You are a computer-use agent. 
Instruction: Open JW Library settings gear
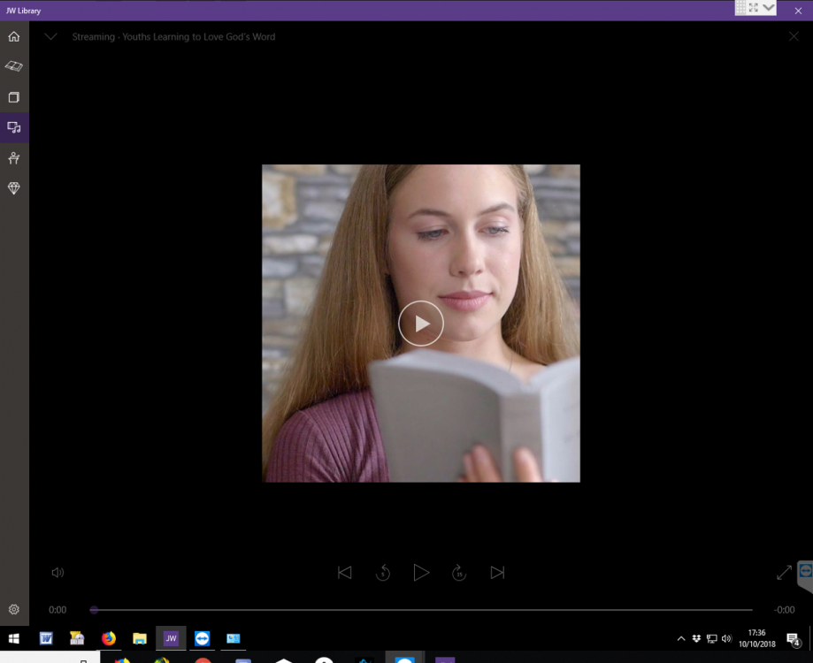[14, 609]
